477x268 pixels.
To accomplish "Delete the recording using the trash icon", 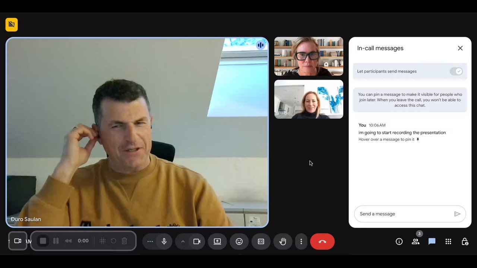I will [x=124, y=241].
